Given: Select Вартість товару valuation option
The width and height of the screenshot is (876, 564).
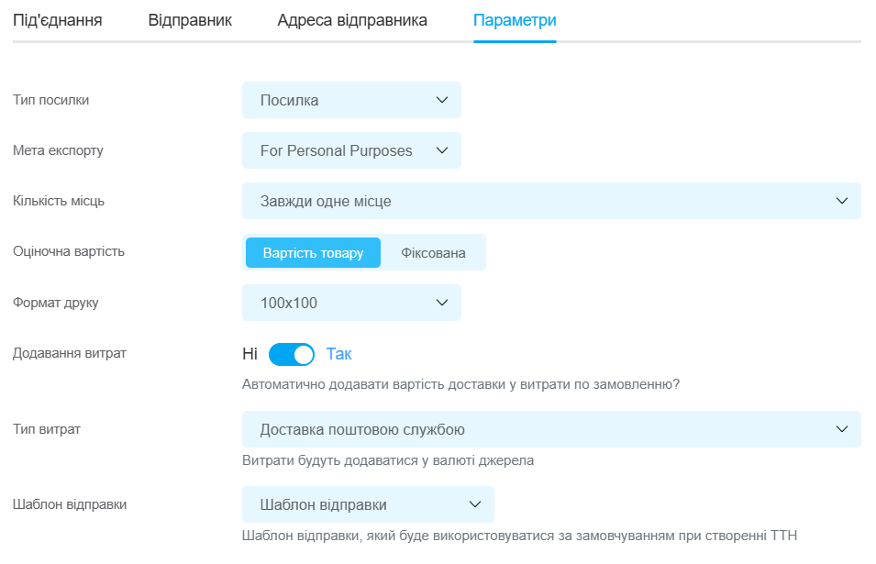Looking at the screenshot, I should (x=313, y=252).
